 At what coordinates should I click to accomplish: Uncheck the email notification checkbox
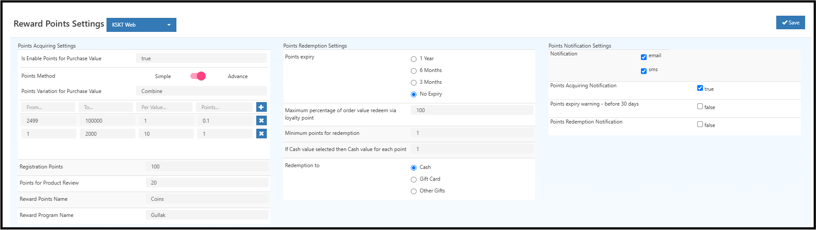coord(644,57)
